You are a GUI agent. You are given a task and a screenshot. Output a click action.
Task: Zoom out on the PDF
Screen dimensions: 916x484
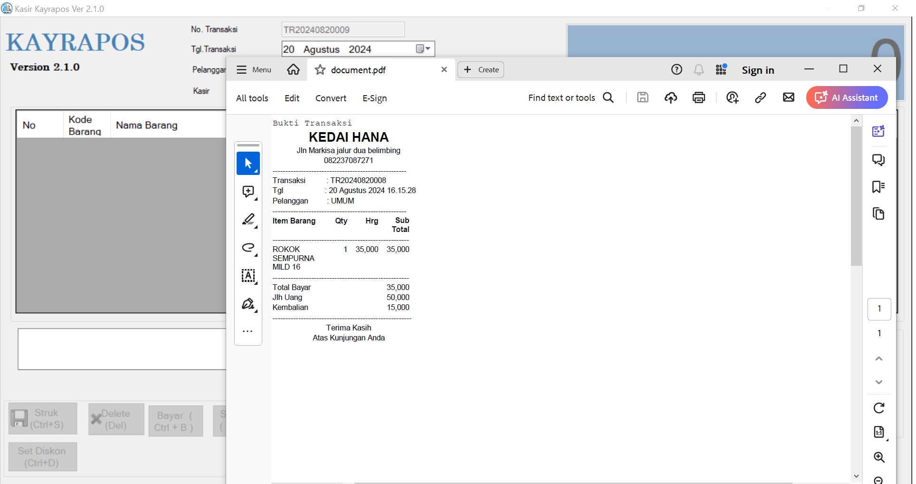coord(879,479)
